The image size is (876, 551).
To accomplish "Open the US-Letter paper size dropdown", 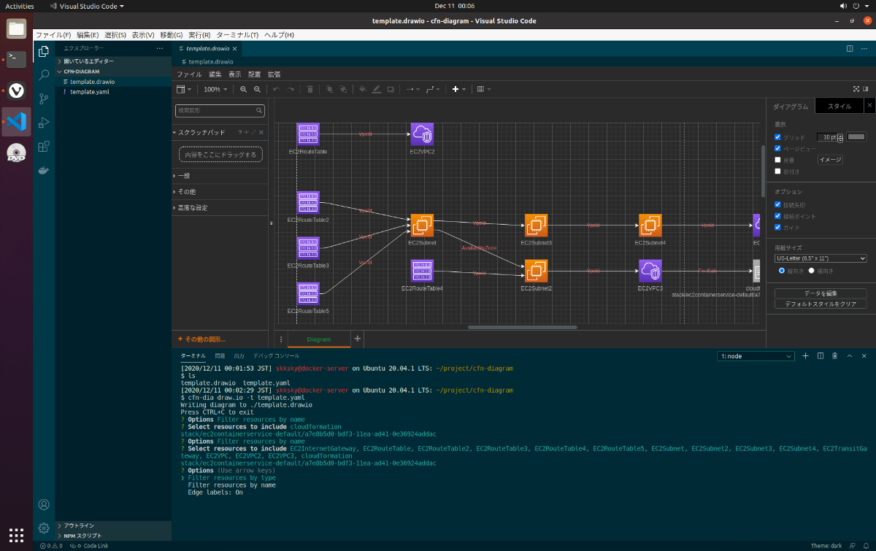I will (821, 258).
